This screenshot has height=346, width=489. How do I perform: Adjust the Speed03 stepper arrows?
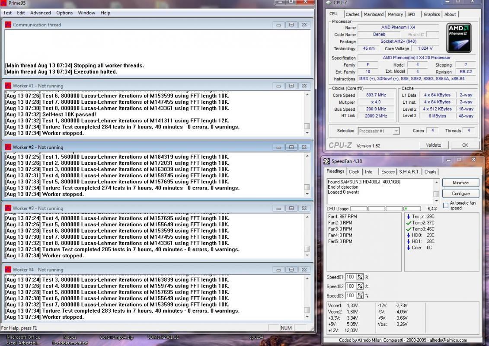[x=360, y=296]
